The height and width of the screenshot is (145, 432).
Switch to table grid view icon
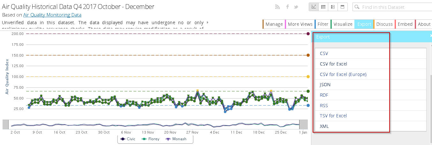tap(323, 7)
